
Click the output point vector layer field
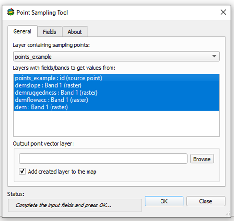pyautogui.click(x=103, y=159)
